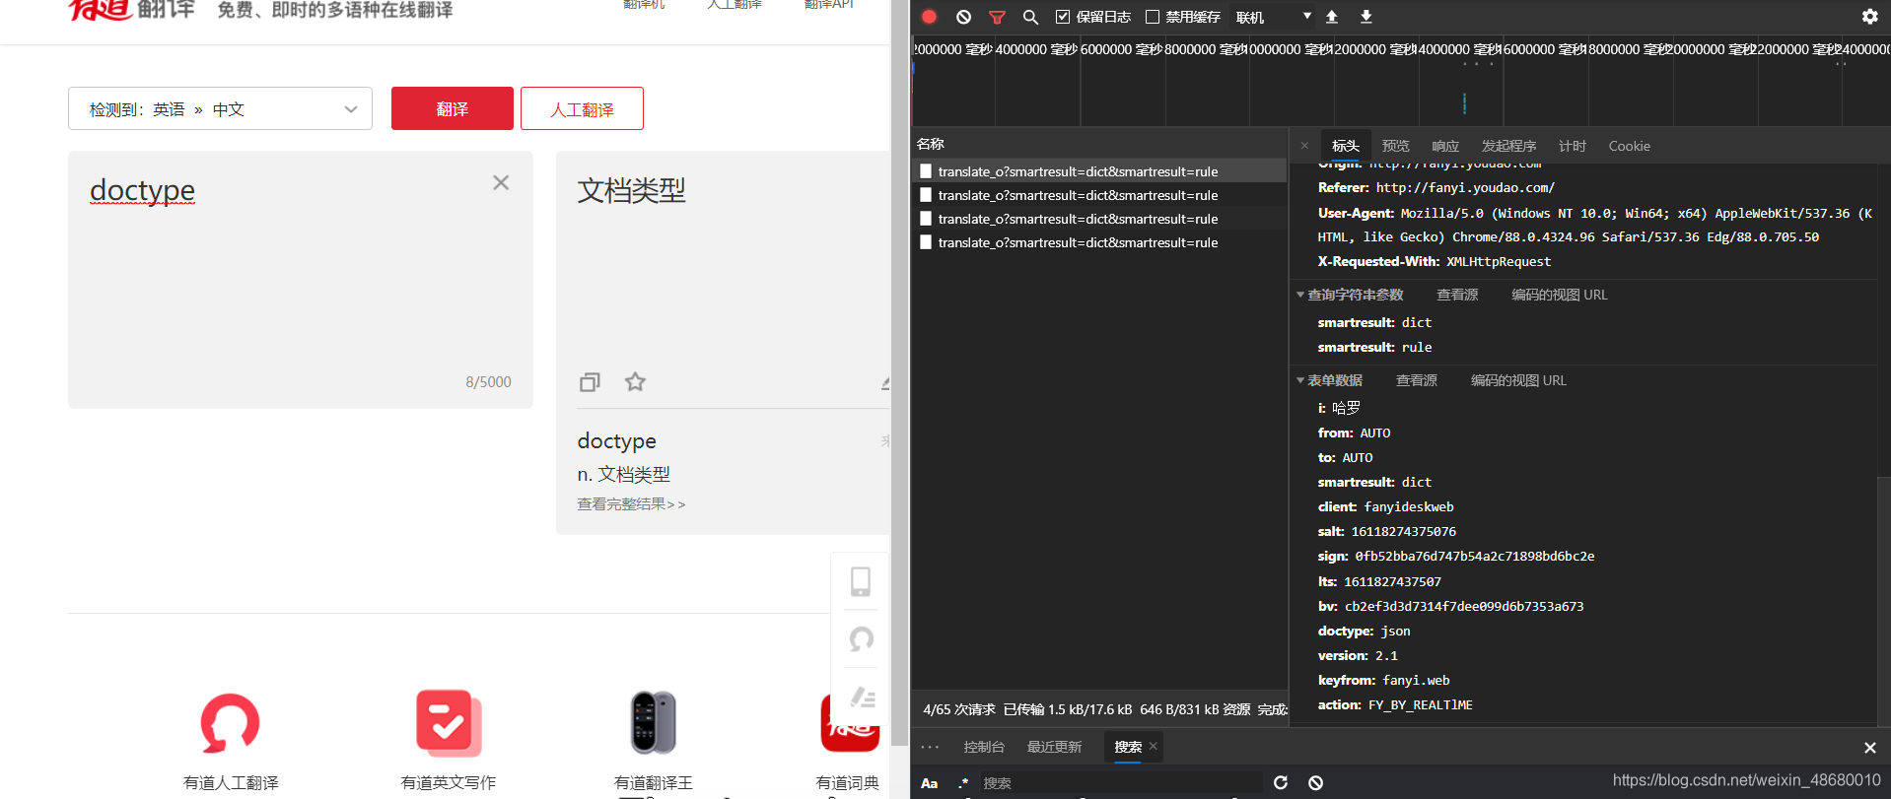Switch to the Cookie tab
The height and width of the screenshot is (799, 1891).
point(1629,146)
